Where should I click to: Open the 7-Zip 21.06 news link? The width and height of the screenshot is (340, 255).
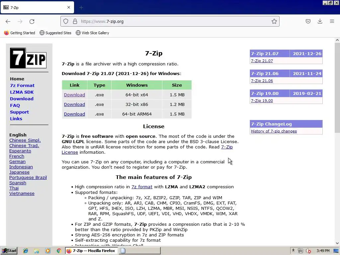262,81
